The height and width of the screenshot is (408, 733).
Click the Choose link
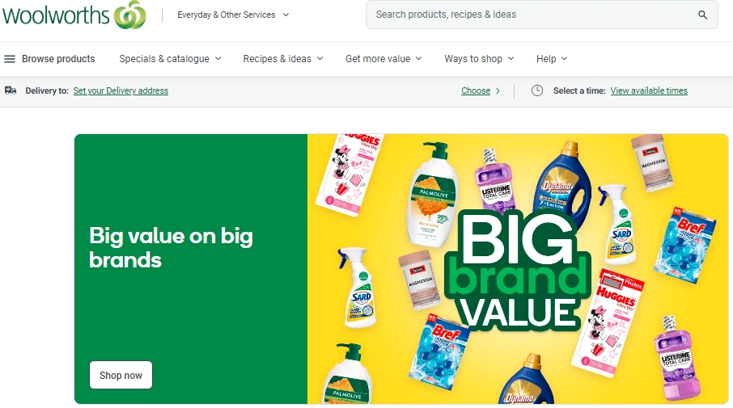pyautogui.click(x=476, y=90)
